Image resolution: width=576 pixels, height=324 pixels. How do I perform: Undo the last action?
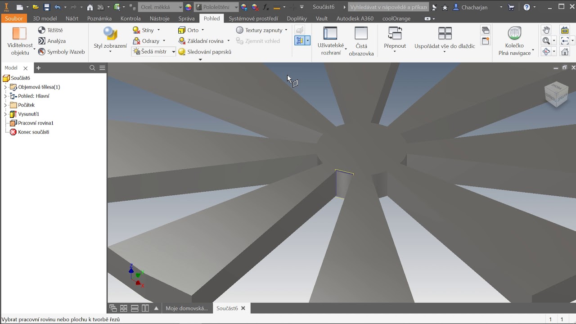pos(57,7)
